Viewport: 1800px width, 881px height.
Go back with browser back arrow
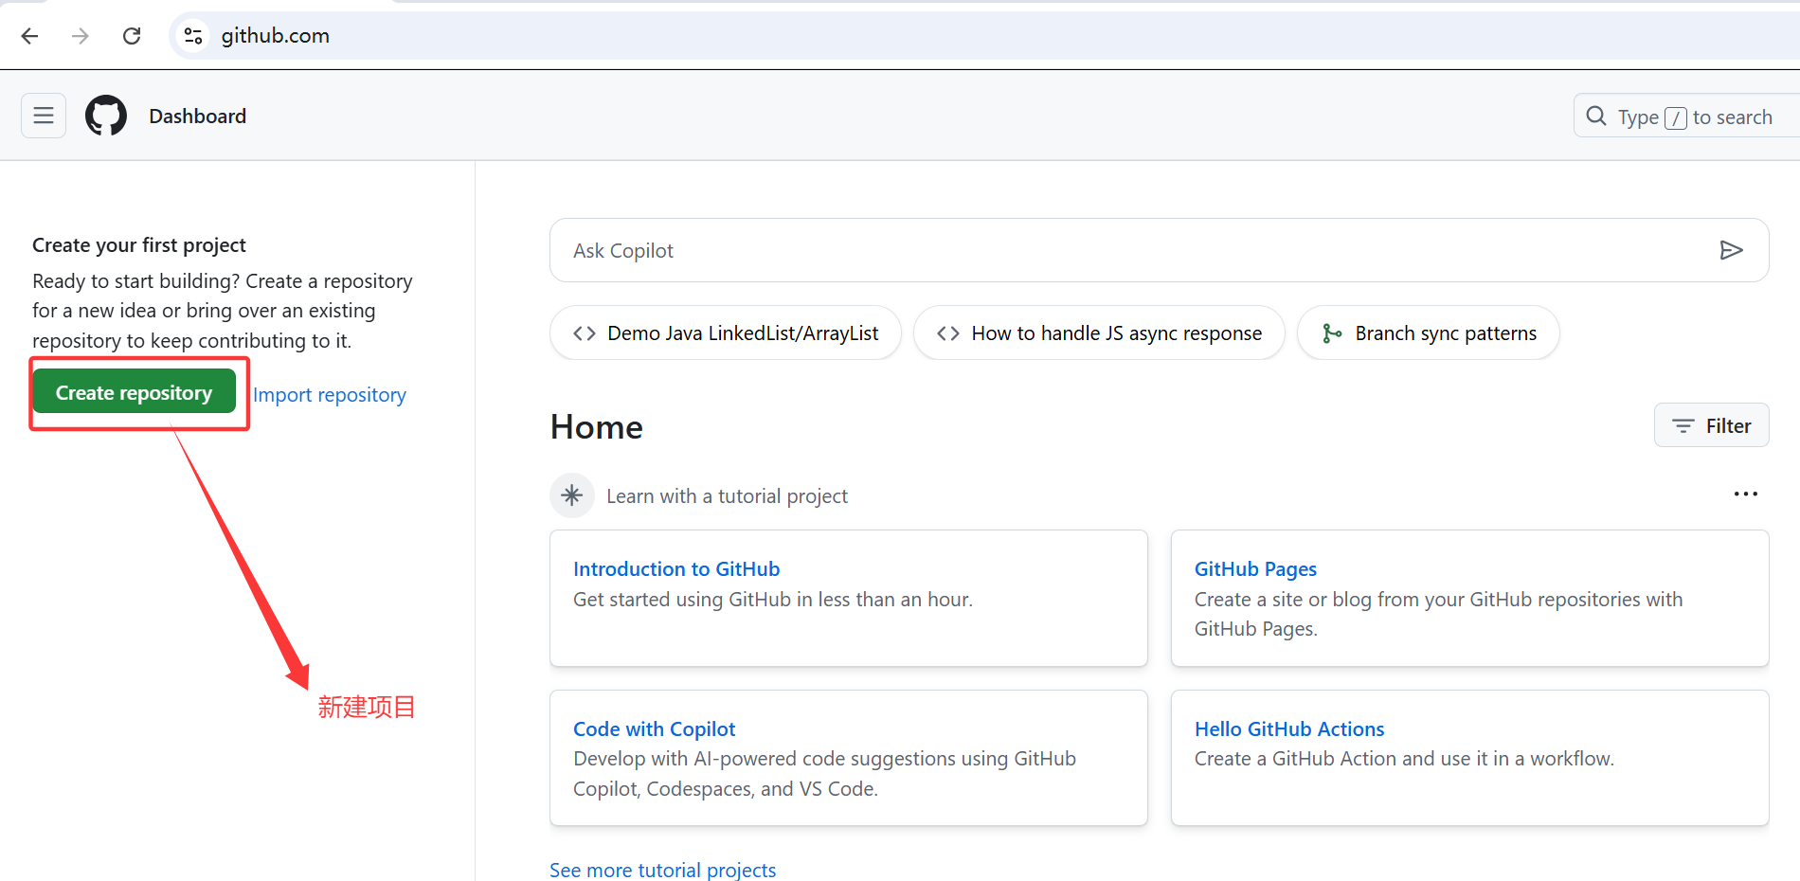[x=30, y=36]
